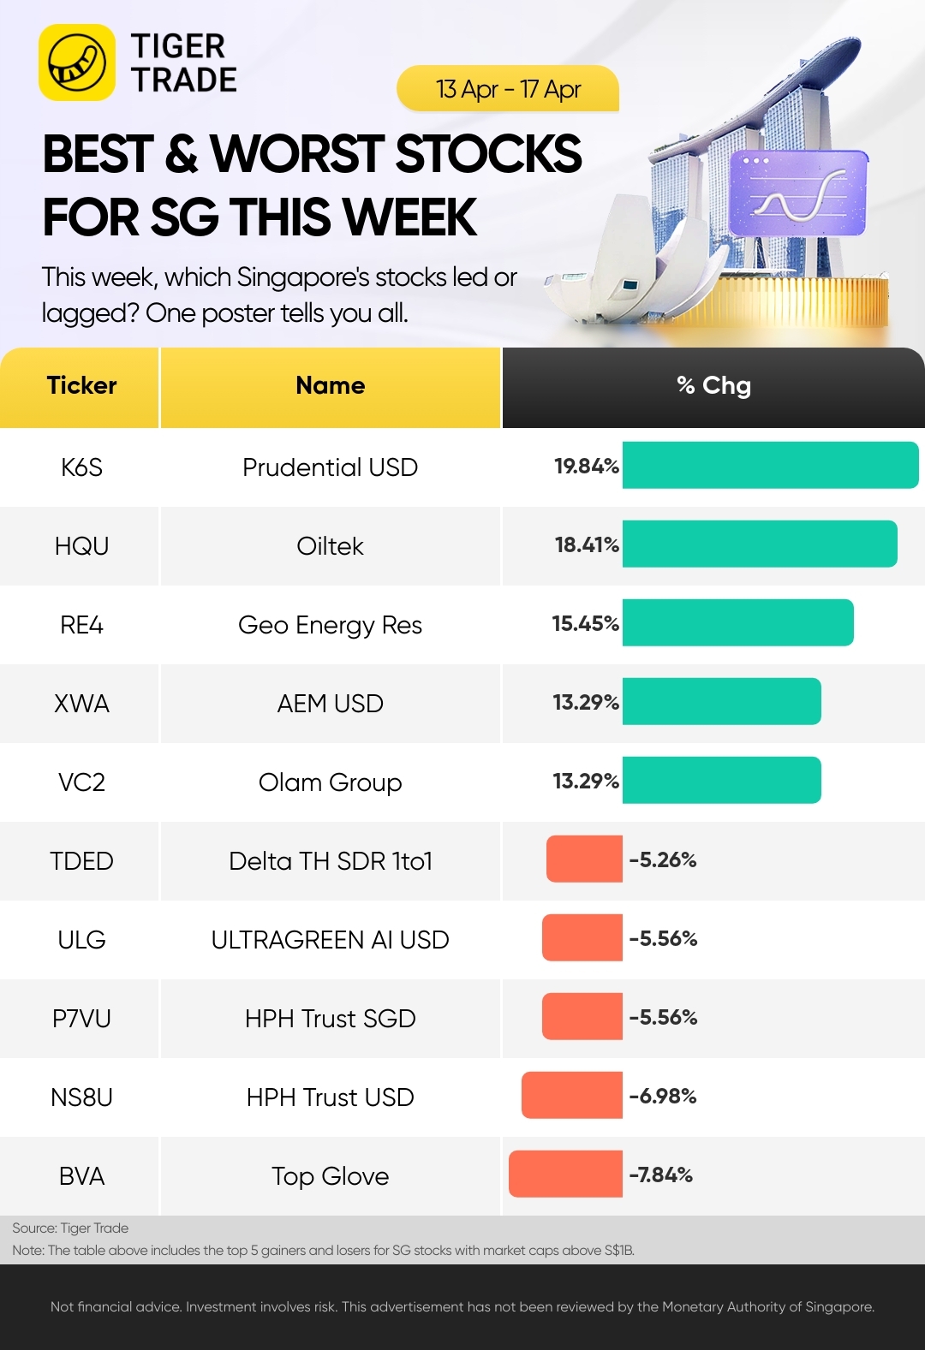Screen dimensions: 925x1350
Task: Select the XWA ticker cell
Action: tap(81, 704)
